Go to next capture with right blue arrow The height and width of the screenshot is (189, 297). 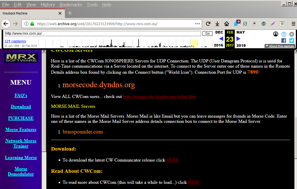(238, 39)
